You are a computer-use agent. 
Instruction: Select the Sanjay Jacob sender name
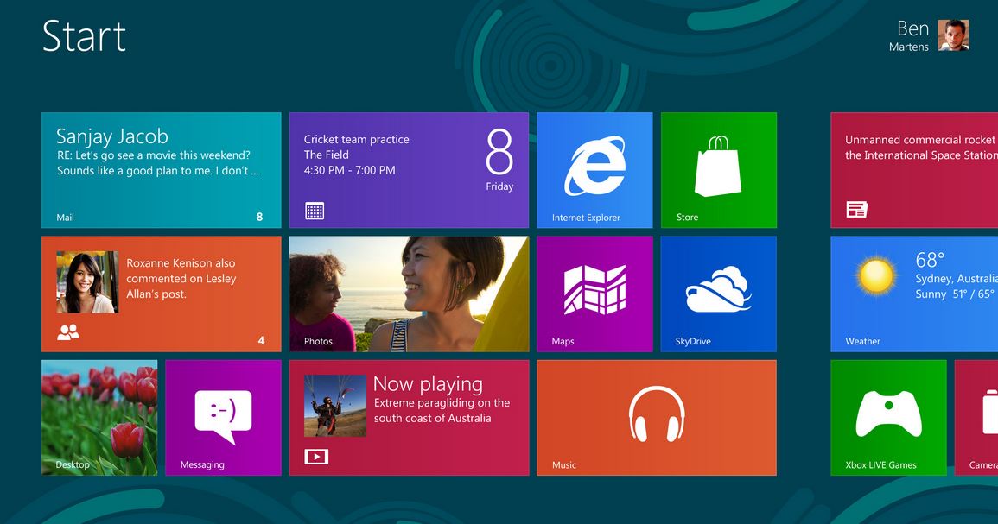pyautogui.click(x=112, y=136)
